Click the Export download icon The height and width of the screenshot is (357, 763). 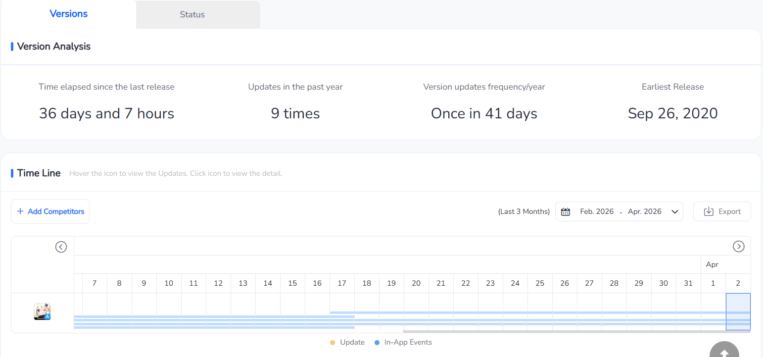point(709,211)
